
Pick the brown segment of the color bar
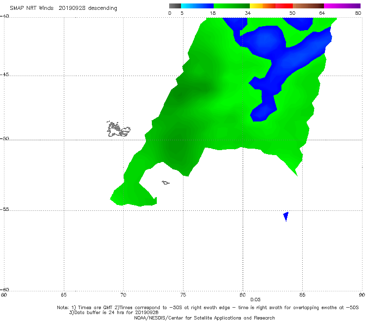point(308,6)
